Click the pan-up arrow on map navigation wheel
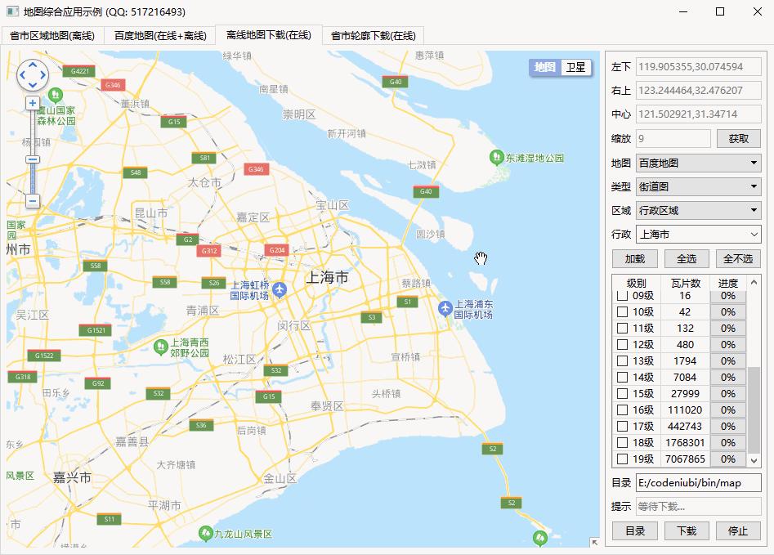The width and height of the screenshot is (774, 555). [33, 64]
